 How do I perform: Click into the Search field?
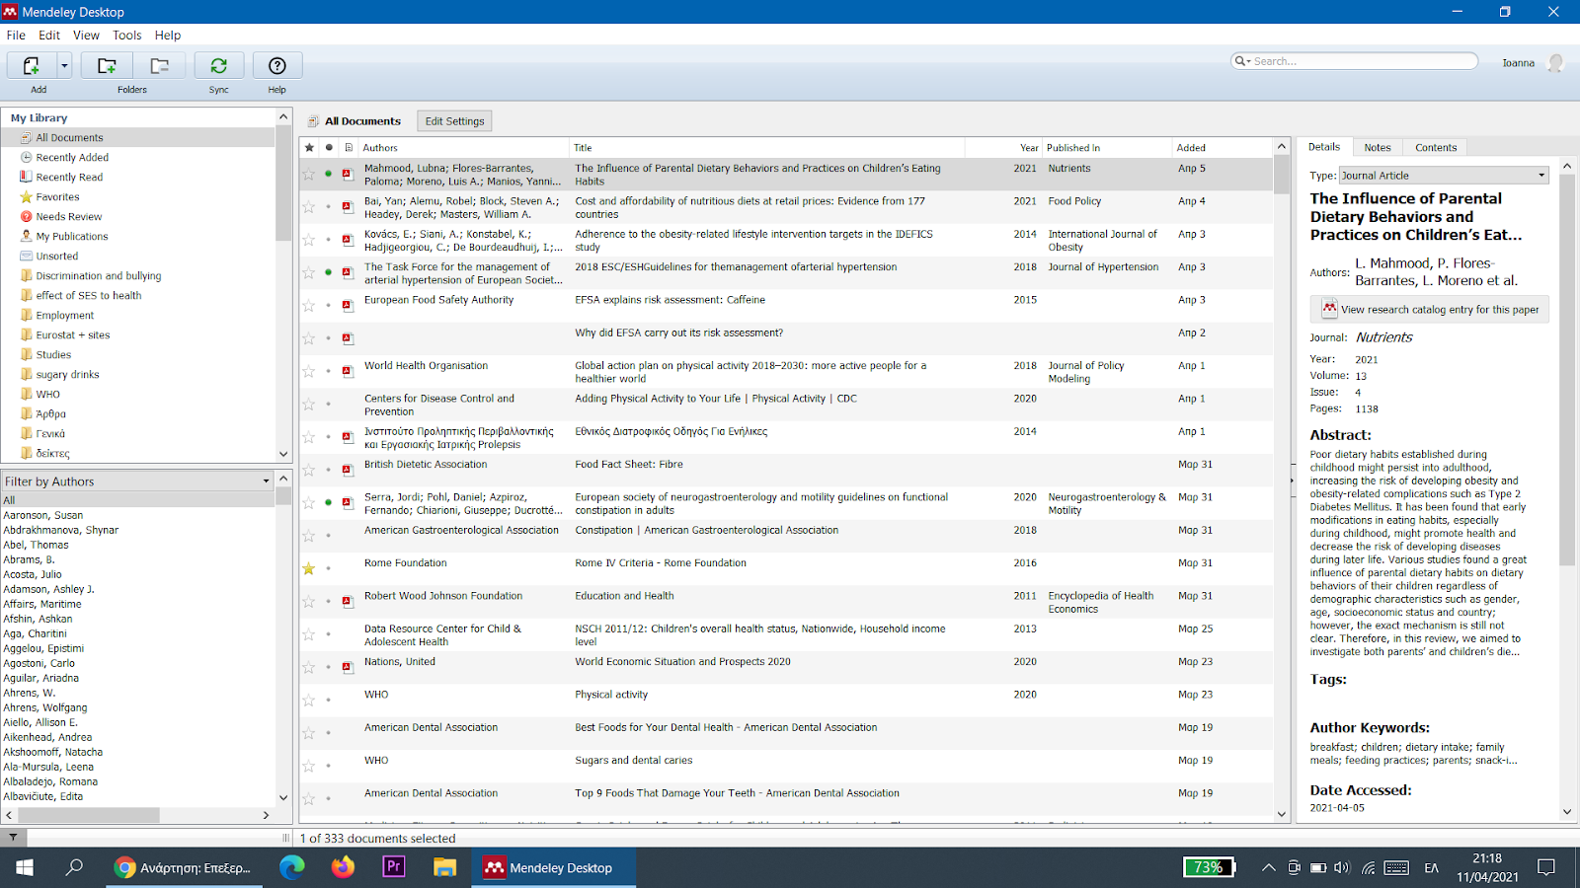coord(1363,61)
